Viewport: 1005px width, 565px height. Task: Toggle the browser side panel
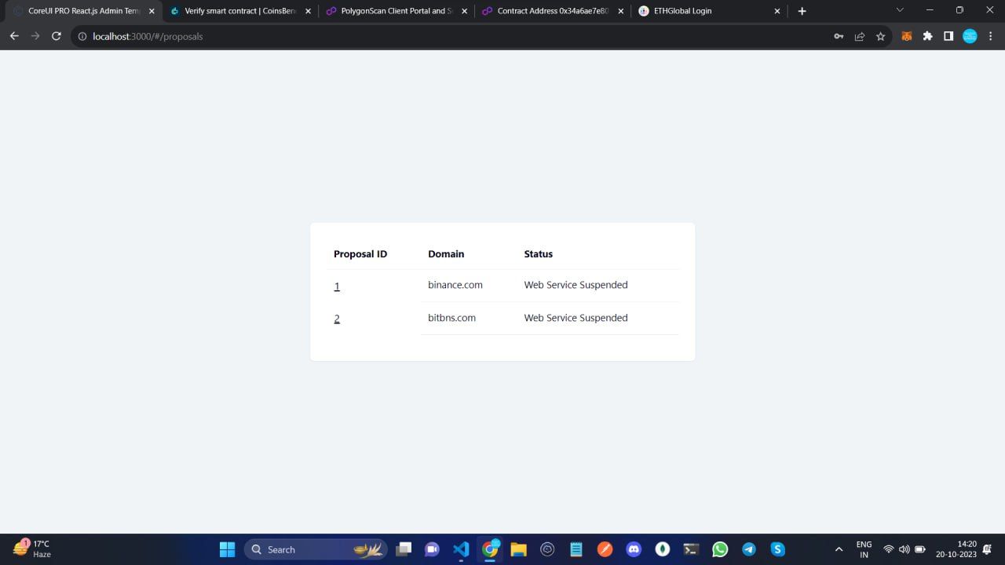(948, 36)
